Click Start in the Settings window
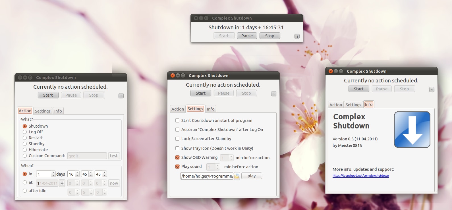Image resolution: width=452 pixels, height=210 pixels. [x=201, y=93]
